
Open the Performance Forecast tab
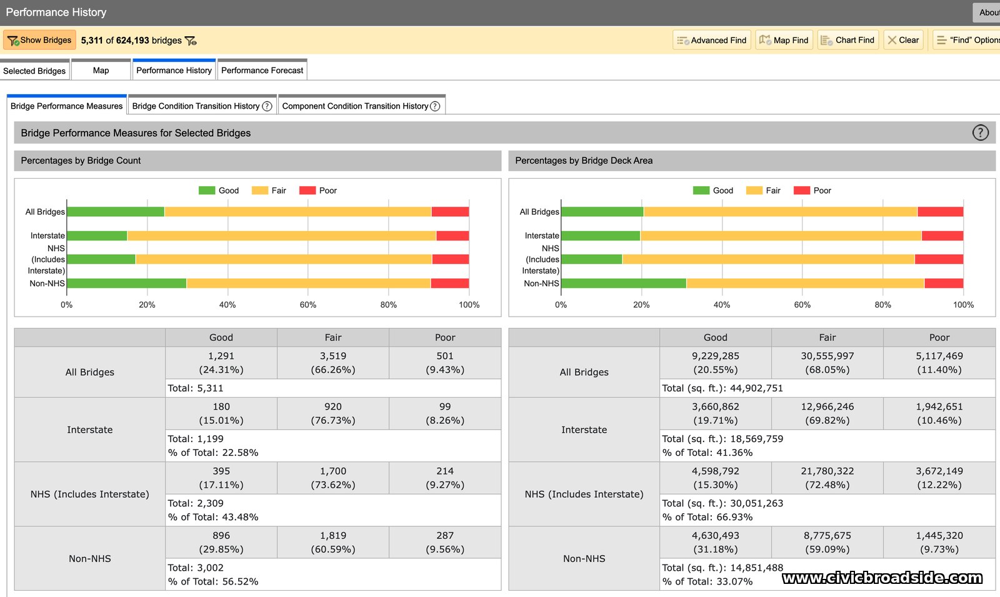point(262,71)
